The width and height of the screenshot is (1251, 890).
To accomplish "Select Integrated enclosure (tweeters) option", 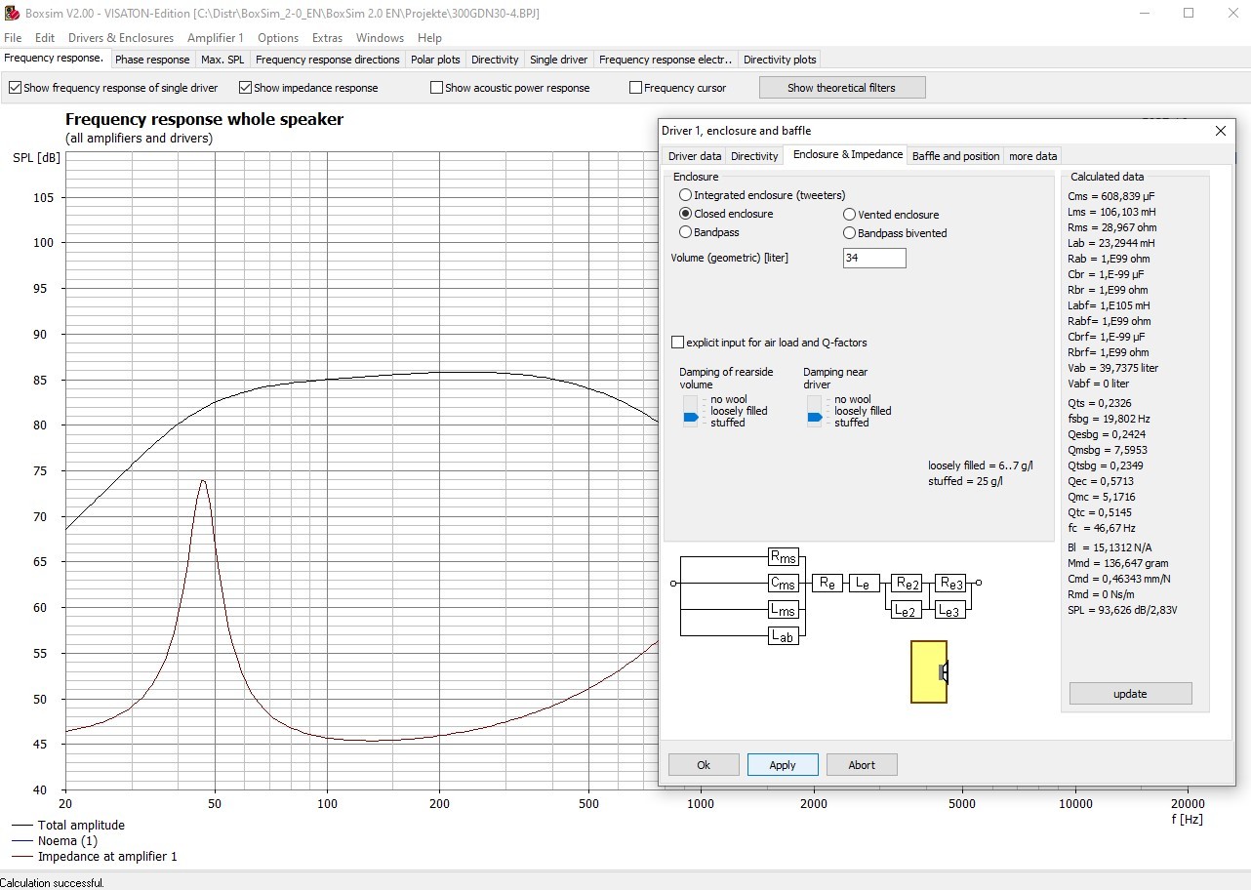I will click(x=686, y=195).
